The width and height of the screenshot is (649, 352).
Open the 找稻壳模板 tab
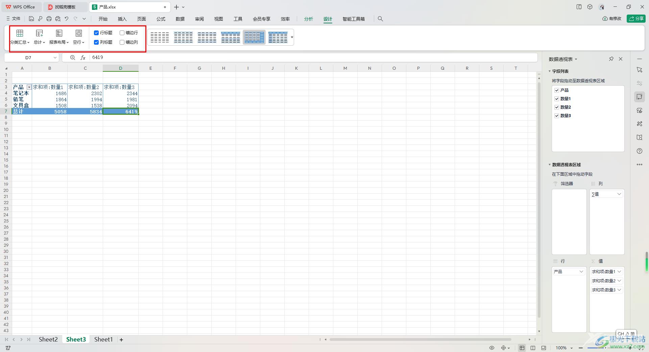point(65,7)
